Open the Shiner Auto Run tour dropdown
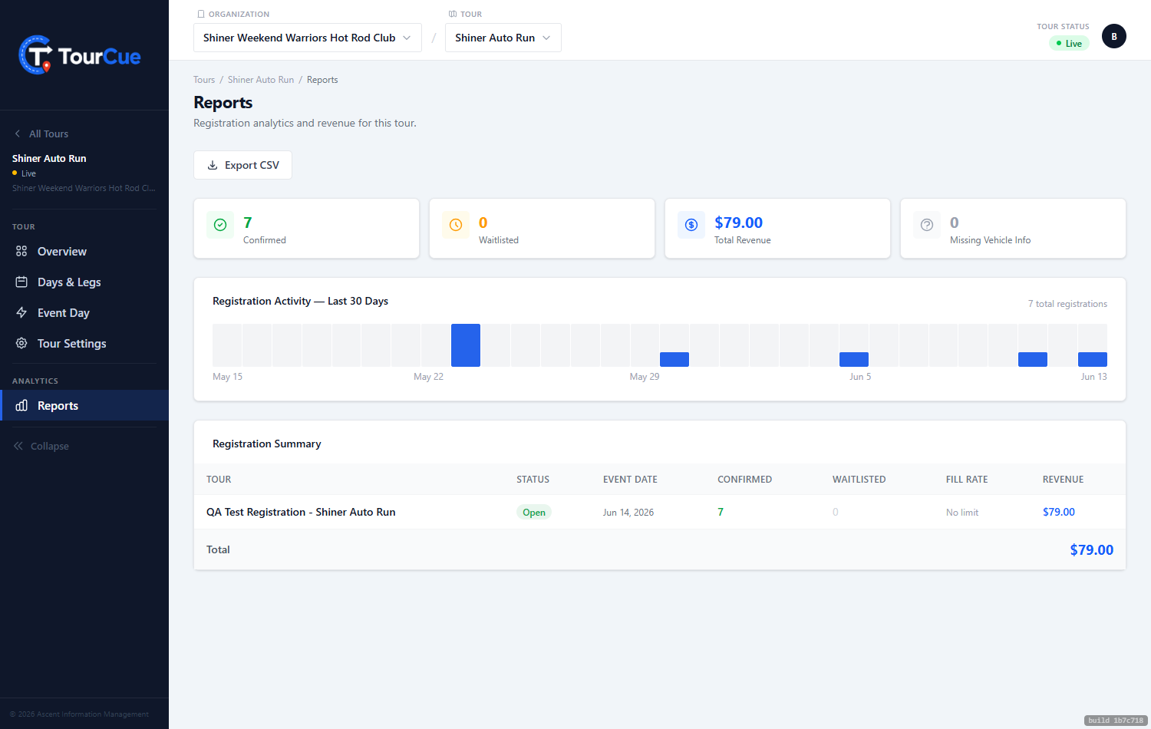The height and width of the screenshot is (729, 1151). click(x=503, y=38)
